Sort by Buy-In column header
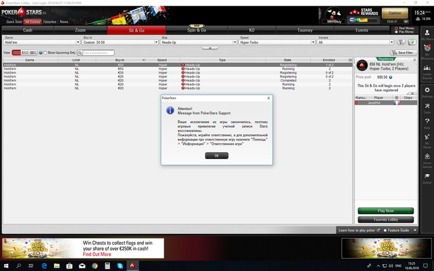The image size is (434, 271). click(120, 60)
